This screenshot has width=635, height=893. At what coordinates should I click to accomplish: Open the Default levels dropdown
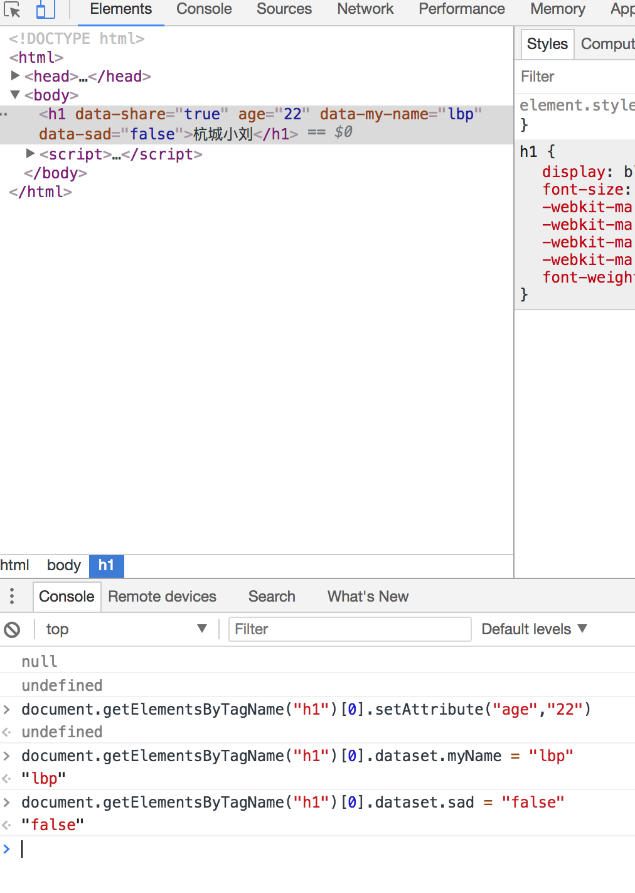coord(534,629)
